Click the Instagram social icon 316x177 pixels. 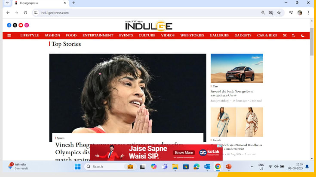click(x=27, y=25)
